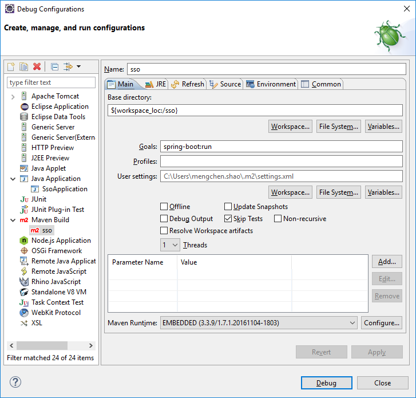The width and height of the screenshot is (416, 398).
Task: Open the Threads count dropdown
Action: click(170, 245)
